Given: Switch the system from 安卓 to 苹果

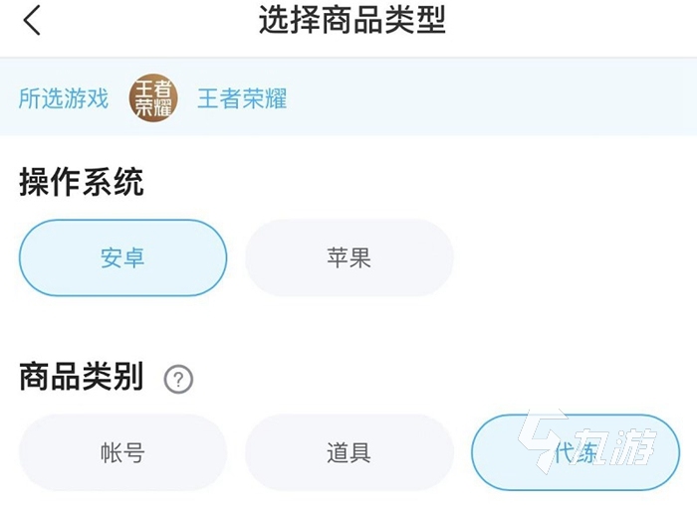Looking at the screenshot, I should 348,258.
